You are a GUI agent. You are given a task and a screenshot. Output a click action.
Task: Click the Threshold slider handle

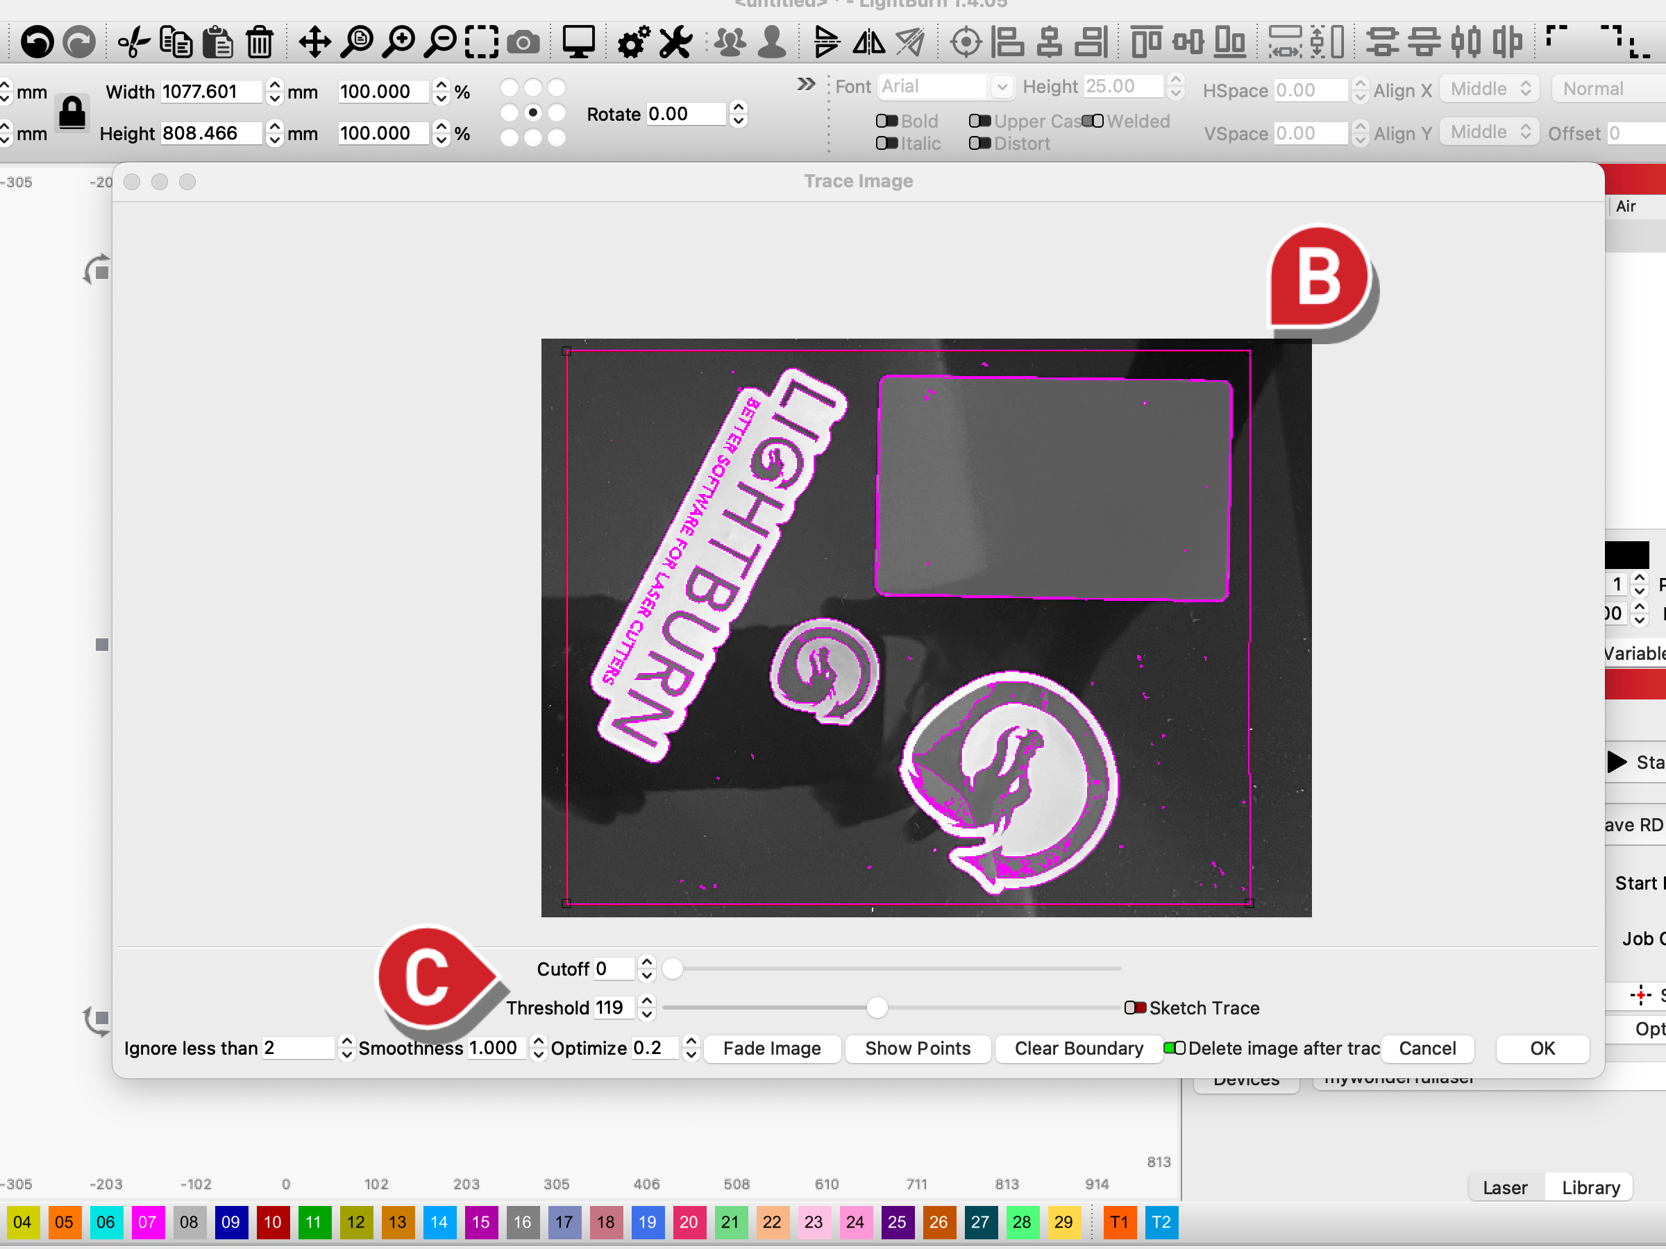click(877, 1008)
